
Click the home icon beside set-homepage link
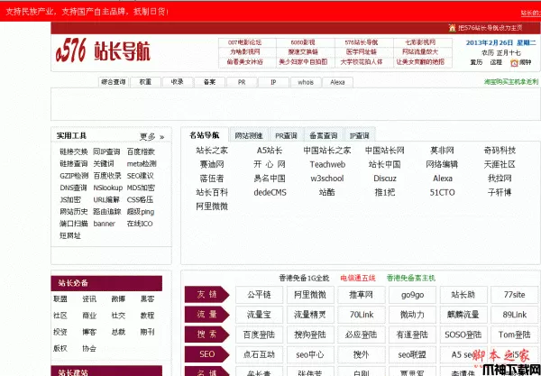pos(452,28)
